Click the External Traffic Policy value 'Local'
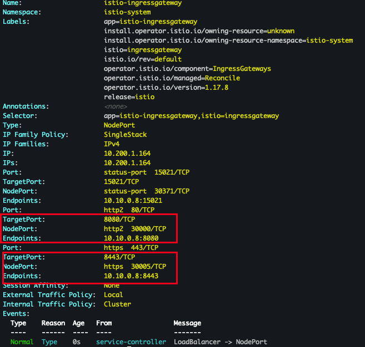Screen dimensions: 365x347 tap(113, 295)
